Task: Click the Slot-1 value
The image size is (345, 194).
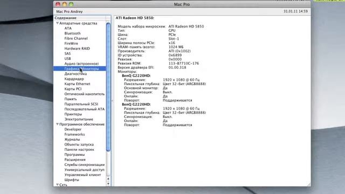Action: click(174, 39)
